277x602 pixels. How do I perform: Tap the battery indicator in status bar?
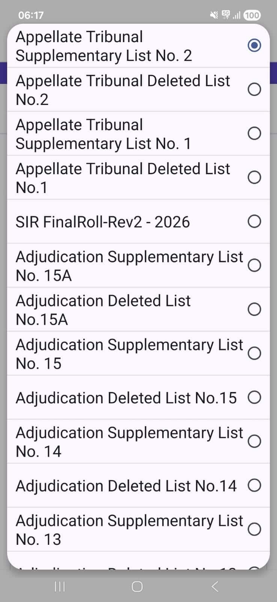252,15
